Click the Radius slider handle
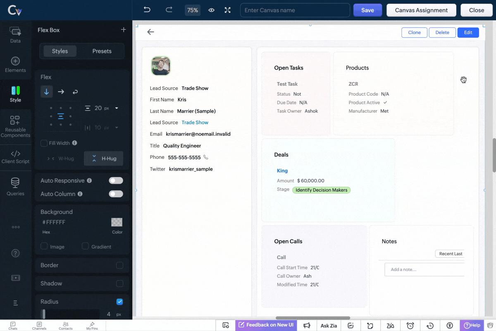The height and width of the screenshot is (331, 496). click(44, 314)
